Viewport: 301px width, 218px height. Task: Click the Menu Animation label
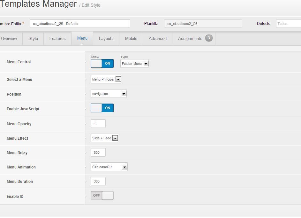click(x=21, y=167)
